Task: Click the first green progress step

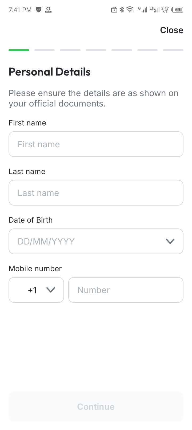Action: (x=19, y=50)
